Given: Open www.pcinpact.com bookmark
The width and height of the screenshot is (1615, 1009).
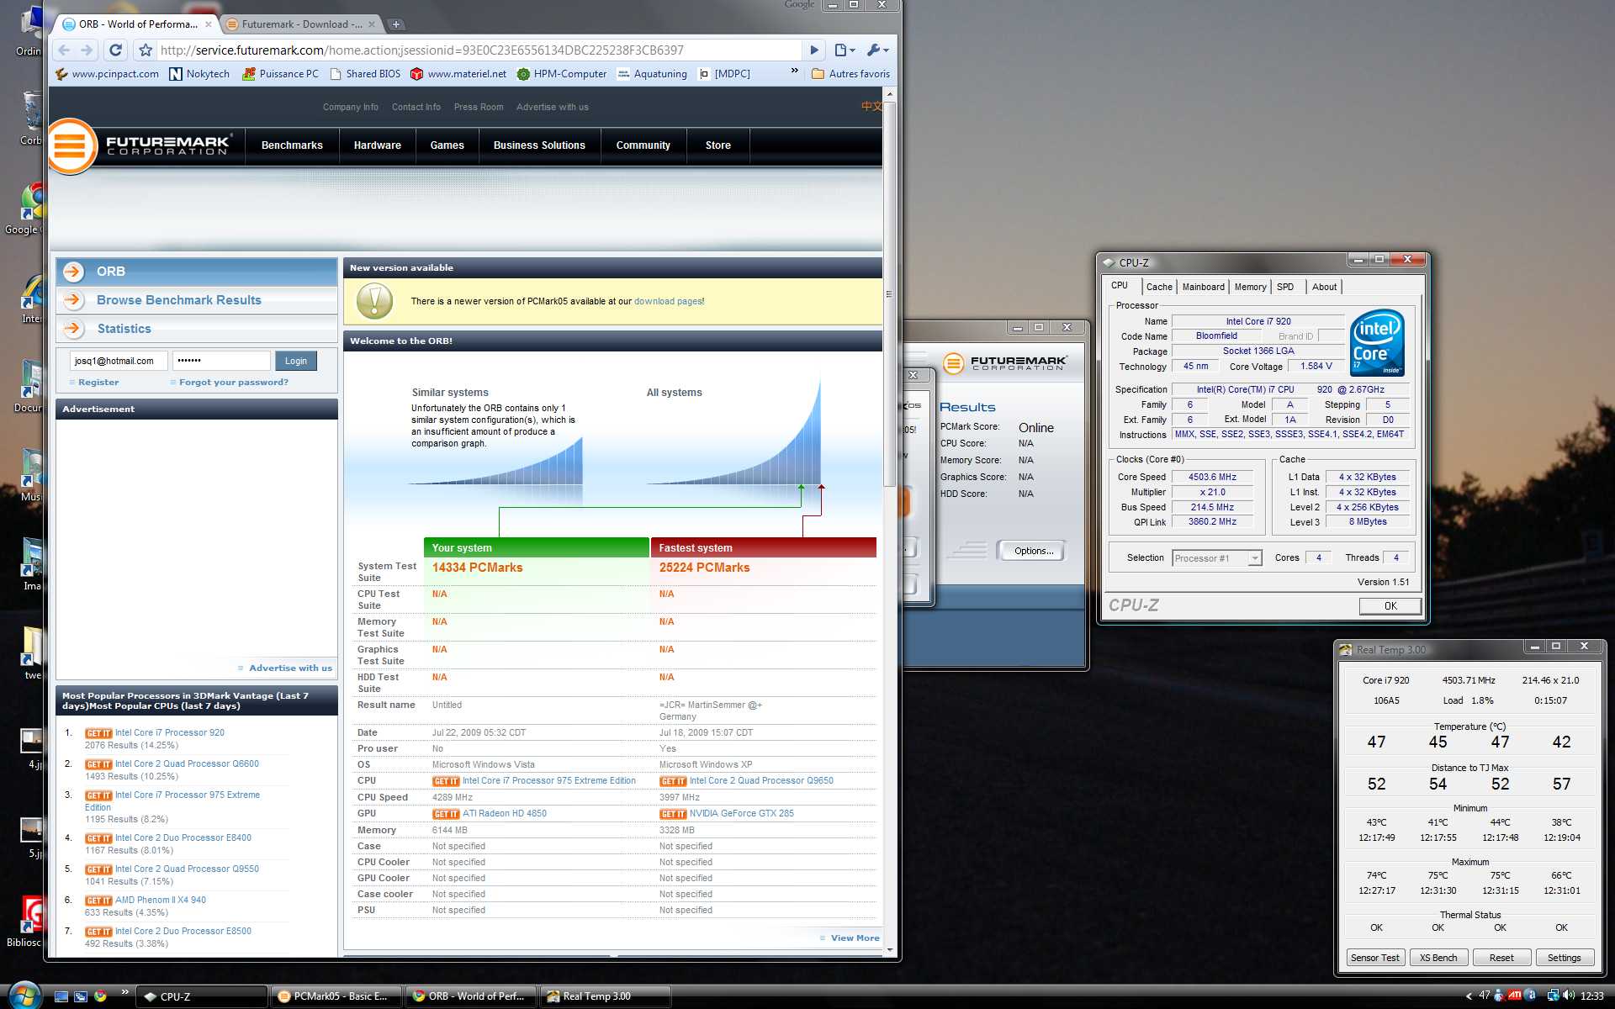Looking at the screenshot, I should [107, 74].
